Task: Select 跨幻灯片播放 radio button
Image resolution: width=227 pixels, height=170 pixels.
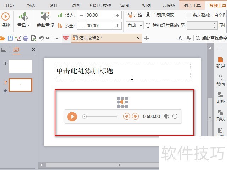Action: [x=148, y=25]
